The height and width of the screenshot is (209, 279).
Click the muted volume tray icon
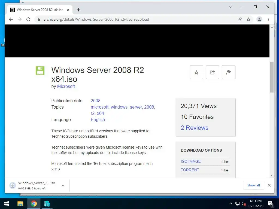[x=244, y=204]
